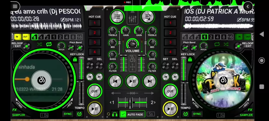The width and height of the screenshot is (269, 121).
Task: Click the left deck shuffle icon
Action: 40,45
